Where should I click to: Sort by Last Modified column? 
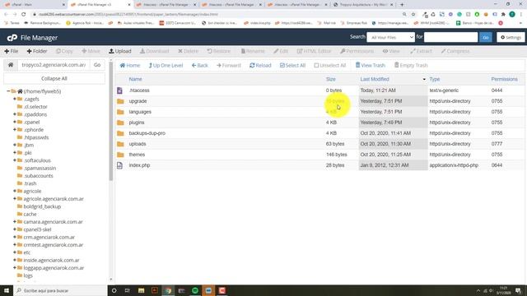(375, 79)
